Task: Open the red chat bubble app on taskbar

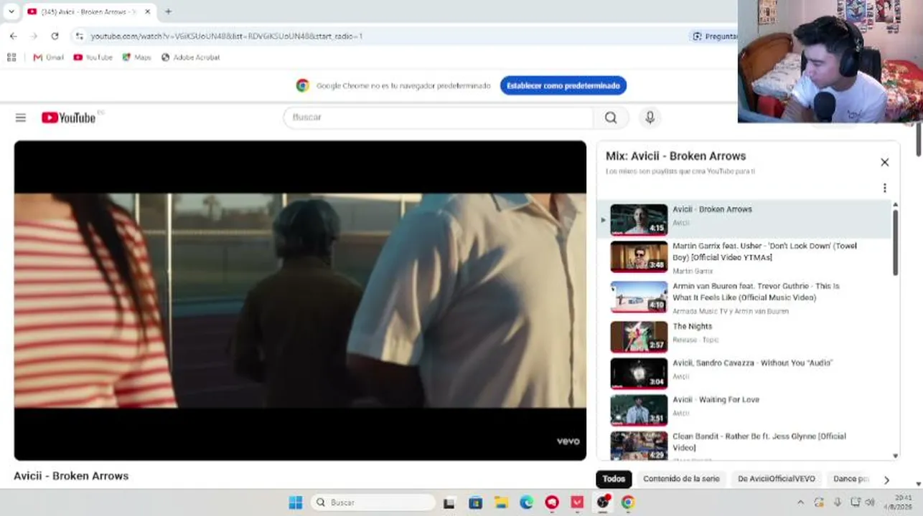Action: click(552, 503)
